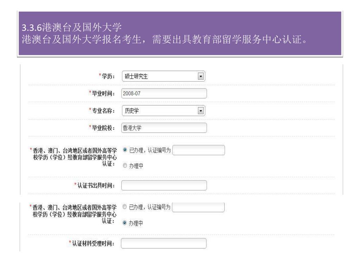
Task: Select 办理中 radio above 认证书出具时间 row
Action: (x=125, y=166)
